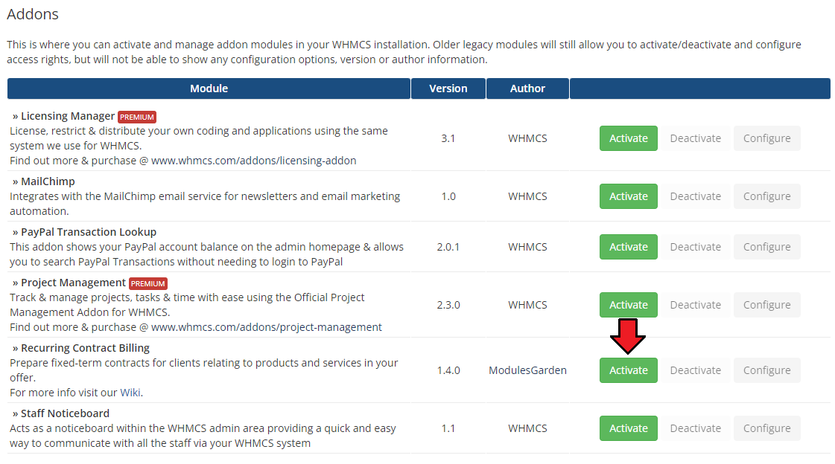
Task: Open Configure for Staff Noticeboard
Action: tap(766, 428)
